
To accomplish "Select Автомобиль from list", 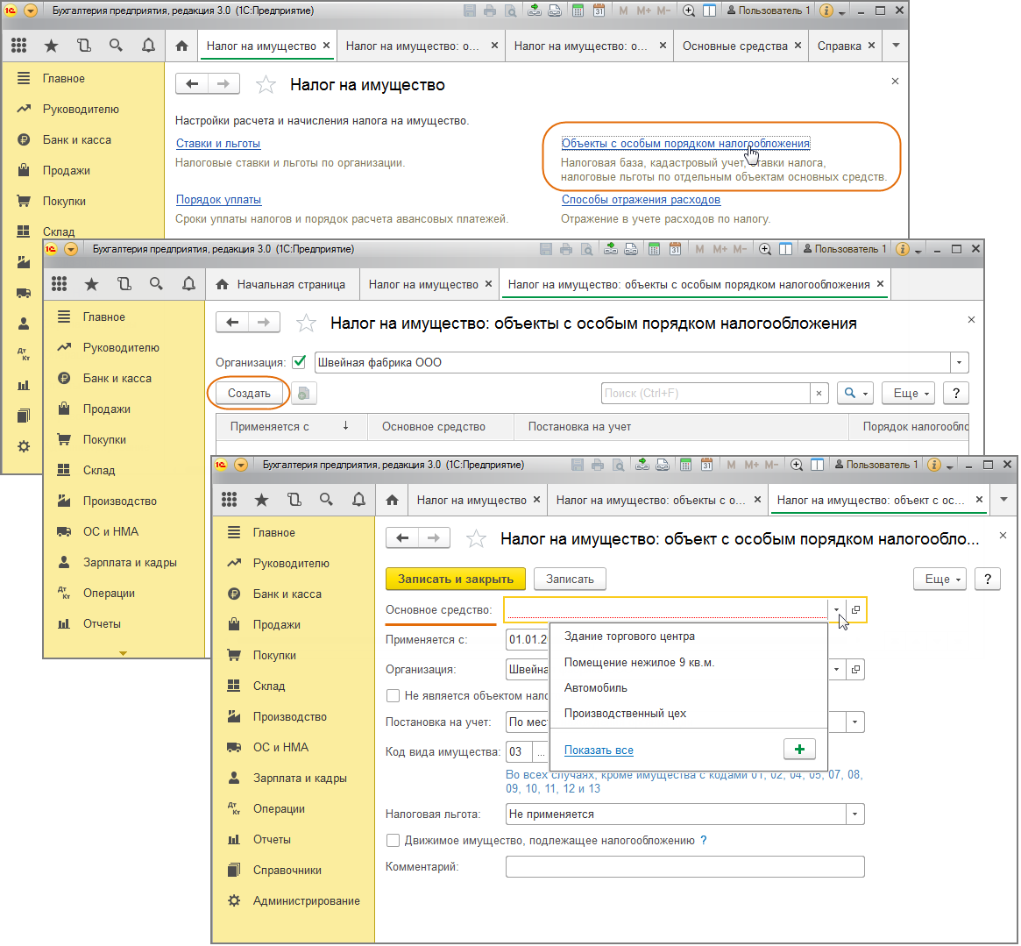I will click(x=595, y=687).
